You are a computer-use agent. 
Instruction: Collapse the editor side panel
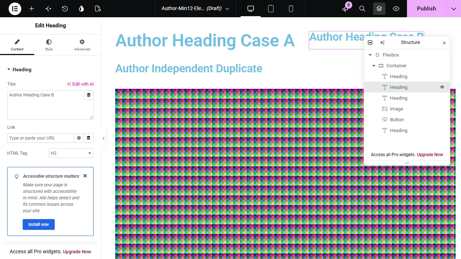(103, 138)
